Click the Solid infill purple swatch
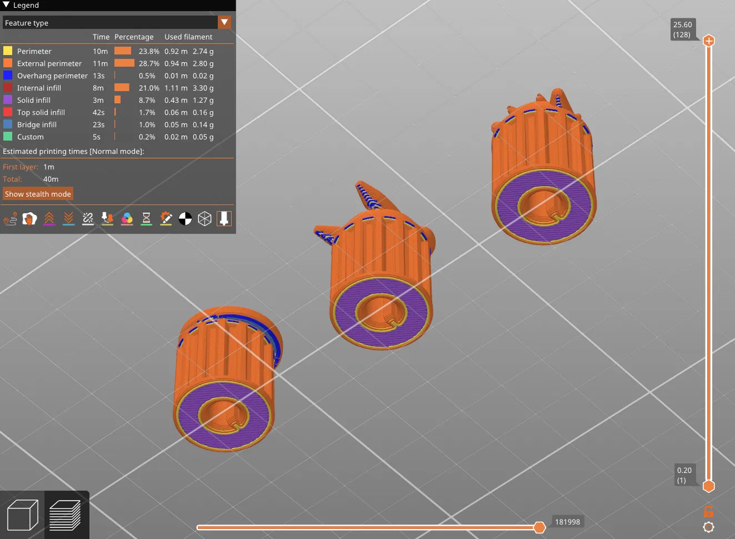The height and width of the screenshot is (539, 735). point(8,100)
